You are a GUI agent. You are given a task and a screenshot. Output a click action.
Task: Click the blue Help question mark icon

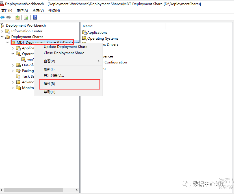click(35, 17)
